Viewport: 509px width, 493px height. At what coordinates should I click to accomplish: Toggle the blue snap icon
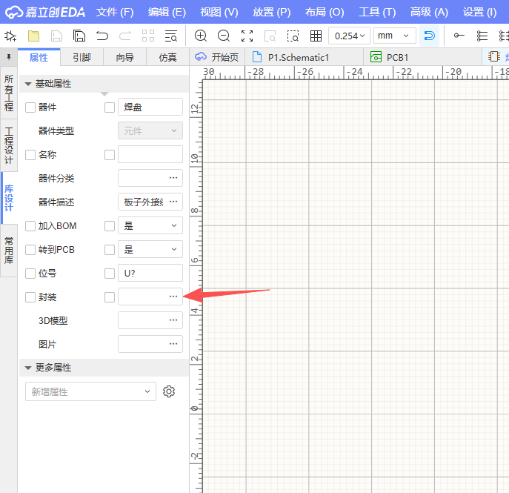point(429,36)
